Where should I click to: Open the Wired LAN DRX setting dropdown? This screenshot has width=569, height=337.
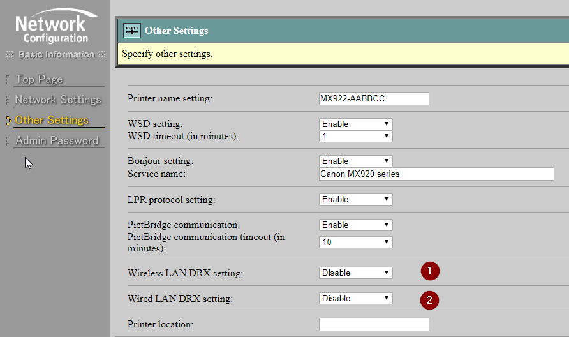356,298
